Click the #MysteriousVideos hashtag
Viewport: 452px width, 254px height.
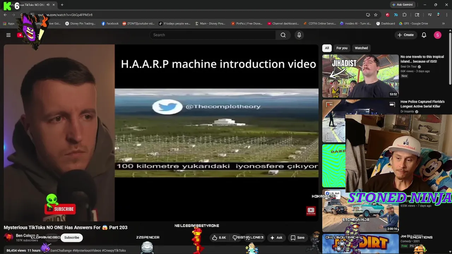click(x=87, y=250)
